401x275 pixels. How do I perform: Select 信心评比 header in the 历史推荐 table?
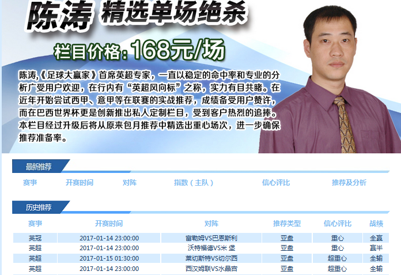click(338, 223)
